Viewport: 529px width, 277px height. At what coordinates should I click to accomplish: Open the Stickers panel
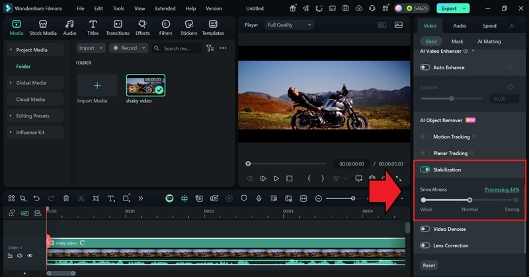click(x=188, y=28)
